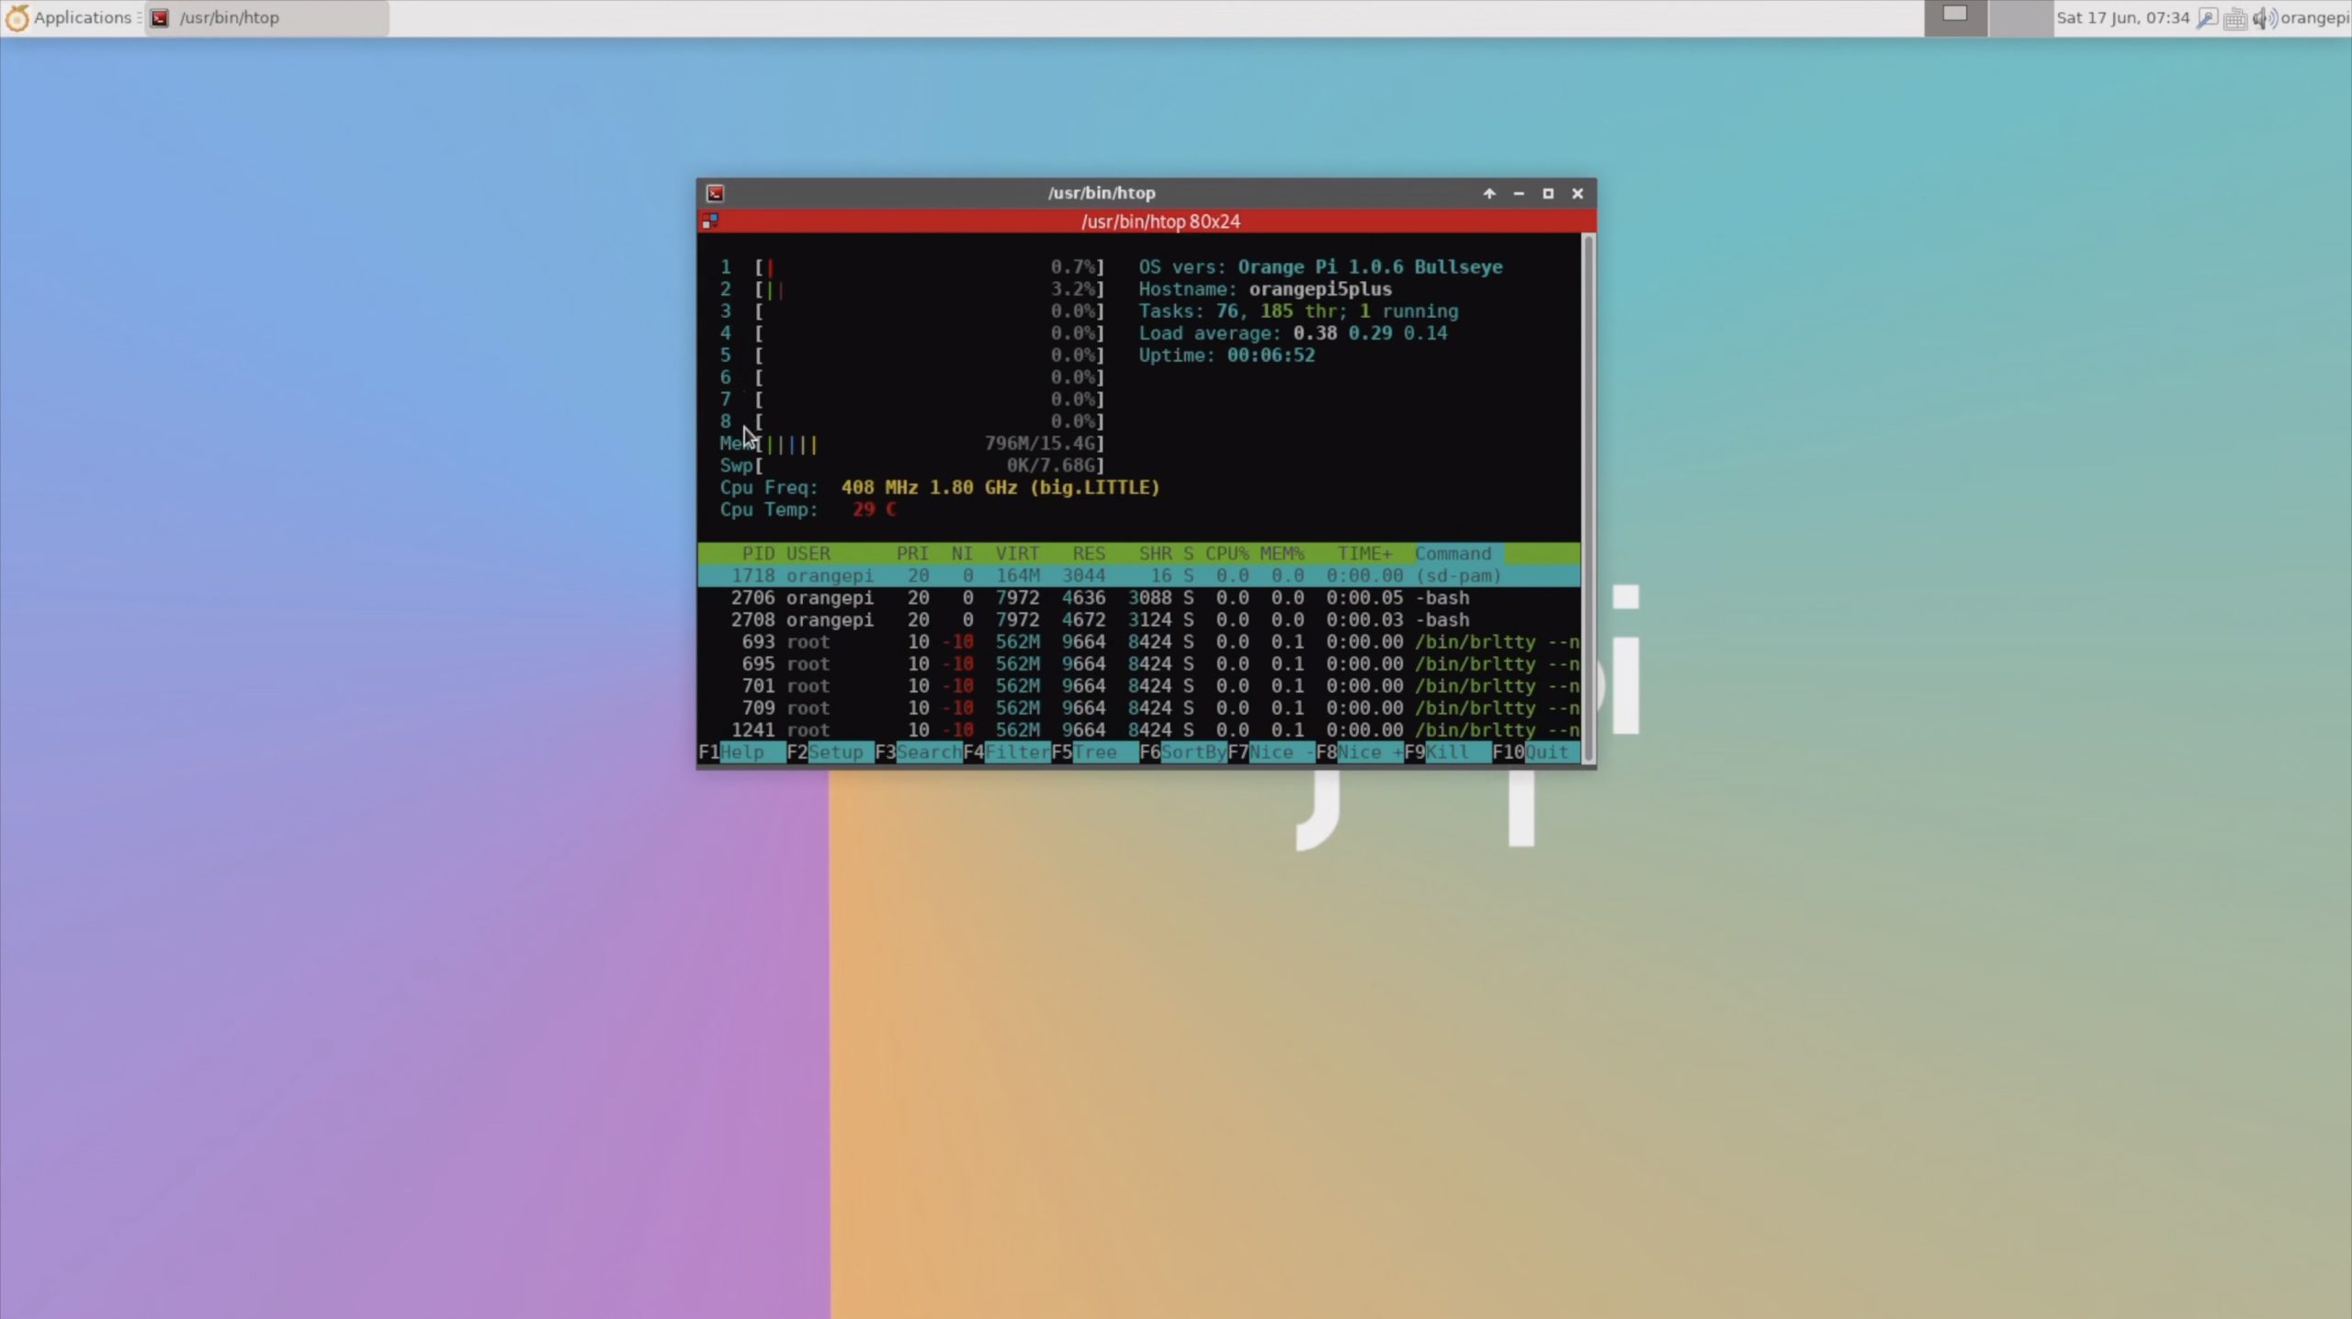The height and width of the screenshot is (1319, 2352).
Task: Click the network connection tray icon
Action: (2207, 17)
